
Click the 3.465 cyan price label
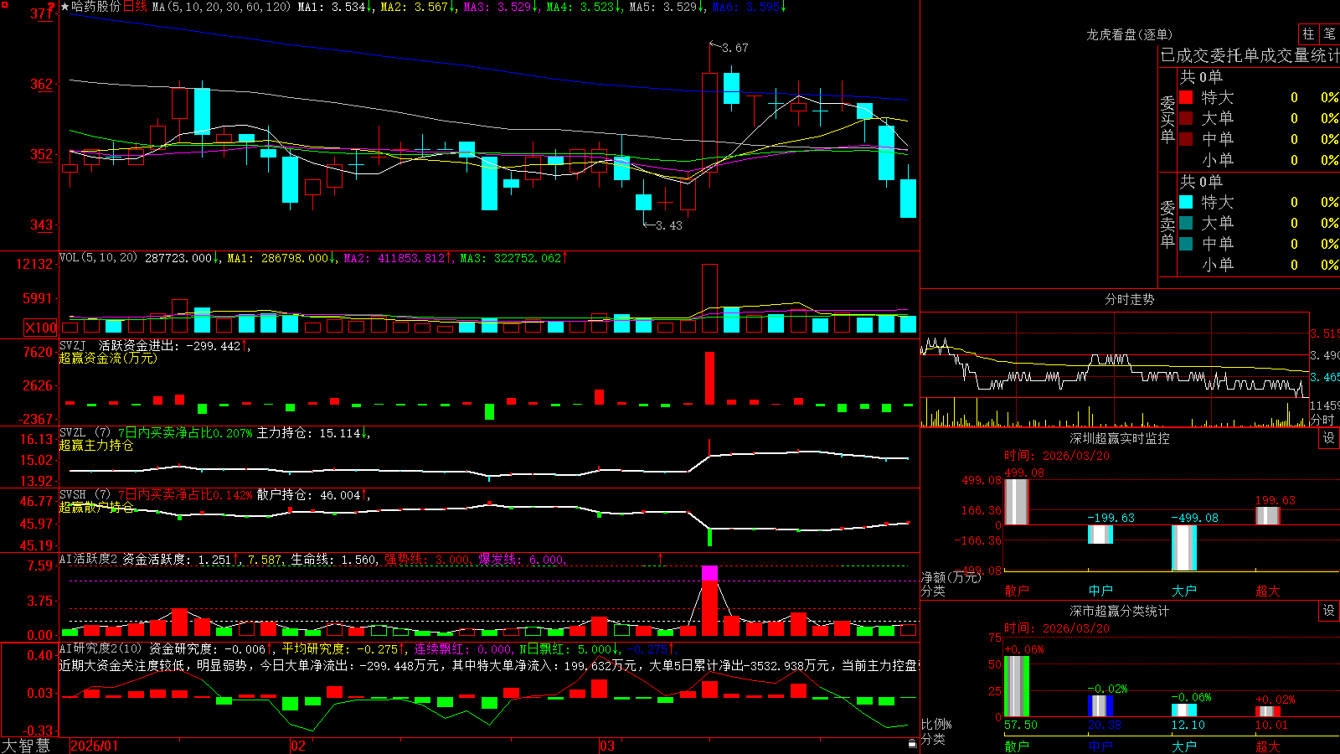click(x=1324, y=377)
